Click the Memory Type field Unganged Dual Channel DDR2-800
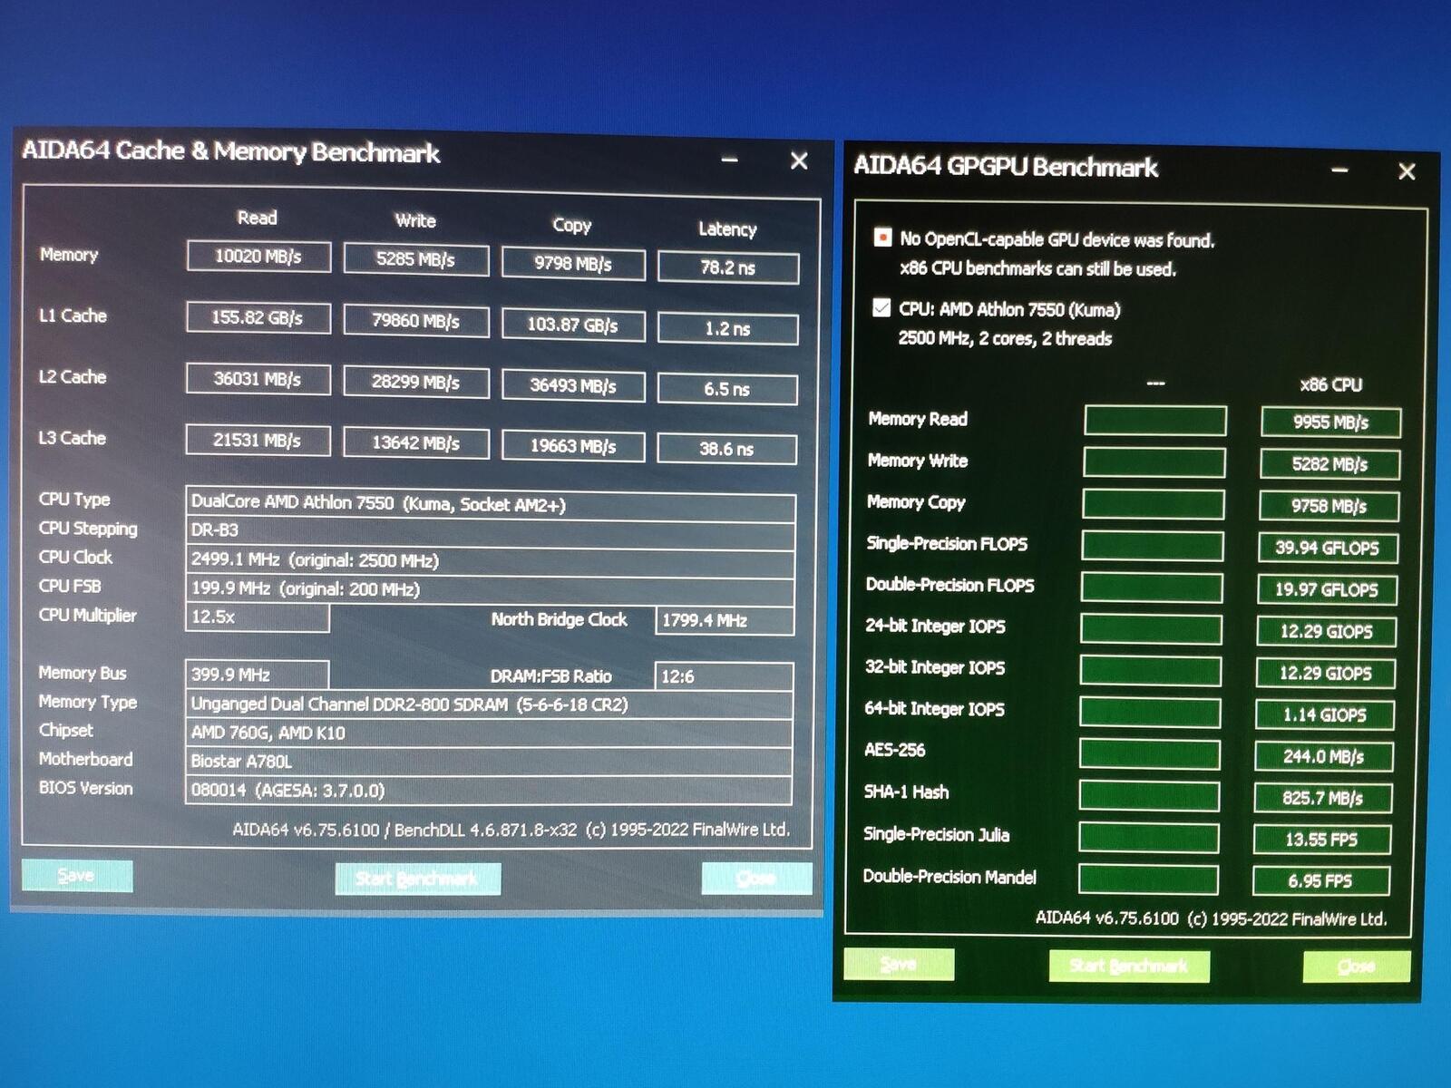 point(489,704)
